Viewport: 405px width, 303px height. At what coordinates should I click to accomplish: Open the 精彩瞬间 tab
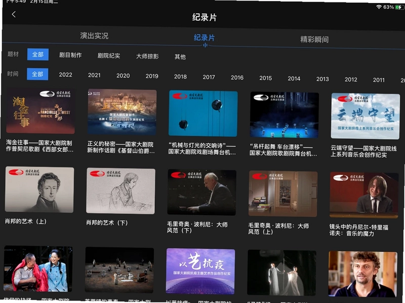314,39
